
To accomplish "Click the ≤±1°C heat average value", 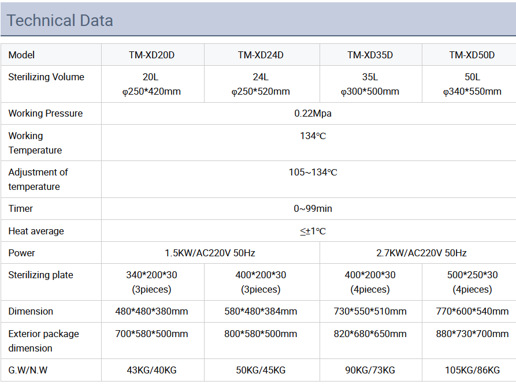I will pos(313,231).
